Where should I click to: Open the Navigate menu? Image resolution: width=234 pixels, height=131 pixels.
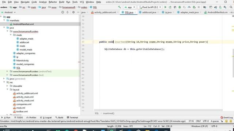tap(25, 2)
